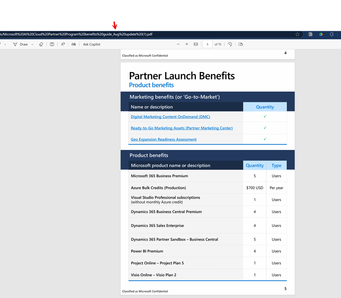Click the 'of 75' page count text
The image size is (341, 298).
click(218, 44)
